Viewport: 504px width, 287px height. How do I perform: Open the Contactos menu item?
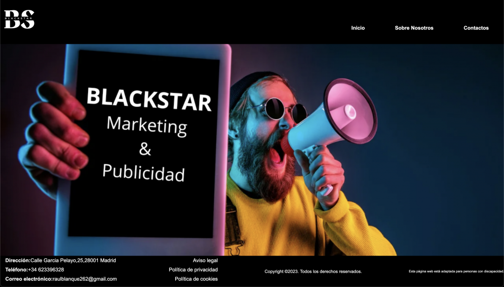coord(476,28)
